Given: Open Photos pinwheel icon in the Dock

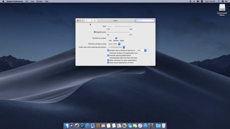Looking at the screenshot, I should [124, 126].
